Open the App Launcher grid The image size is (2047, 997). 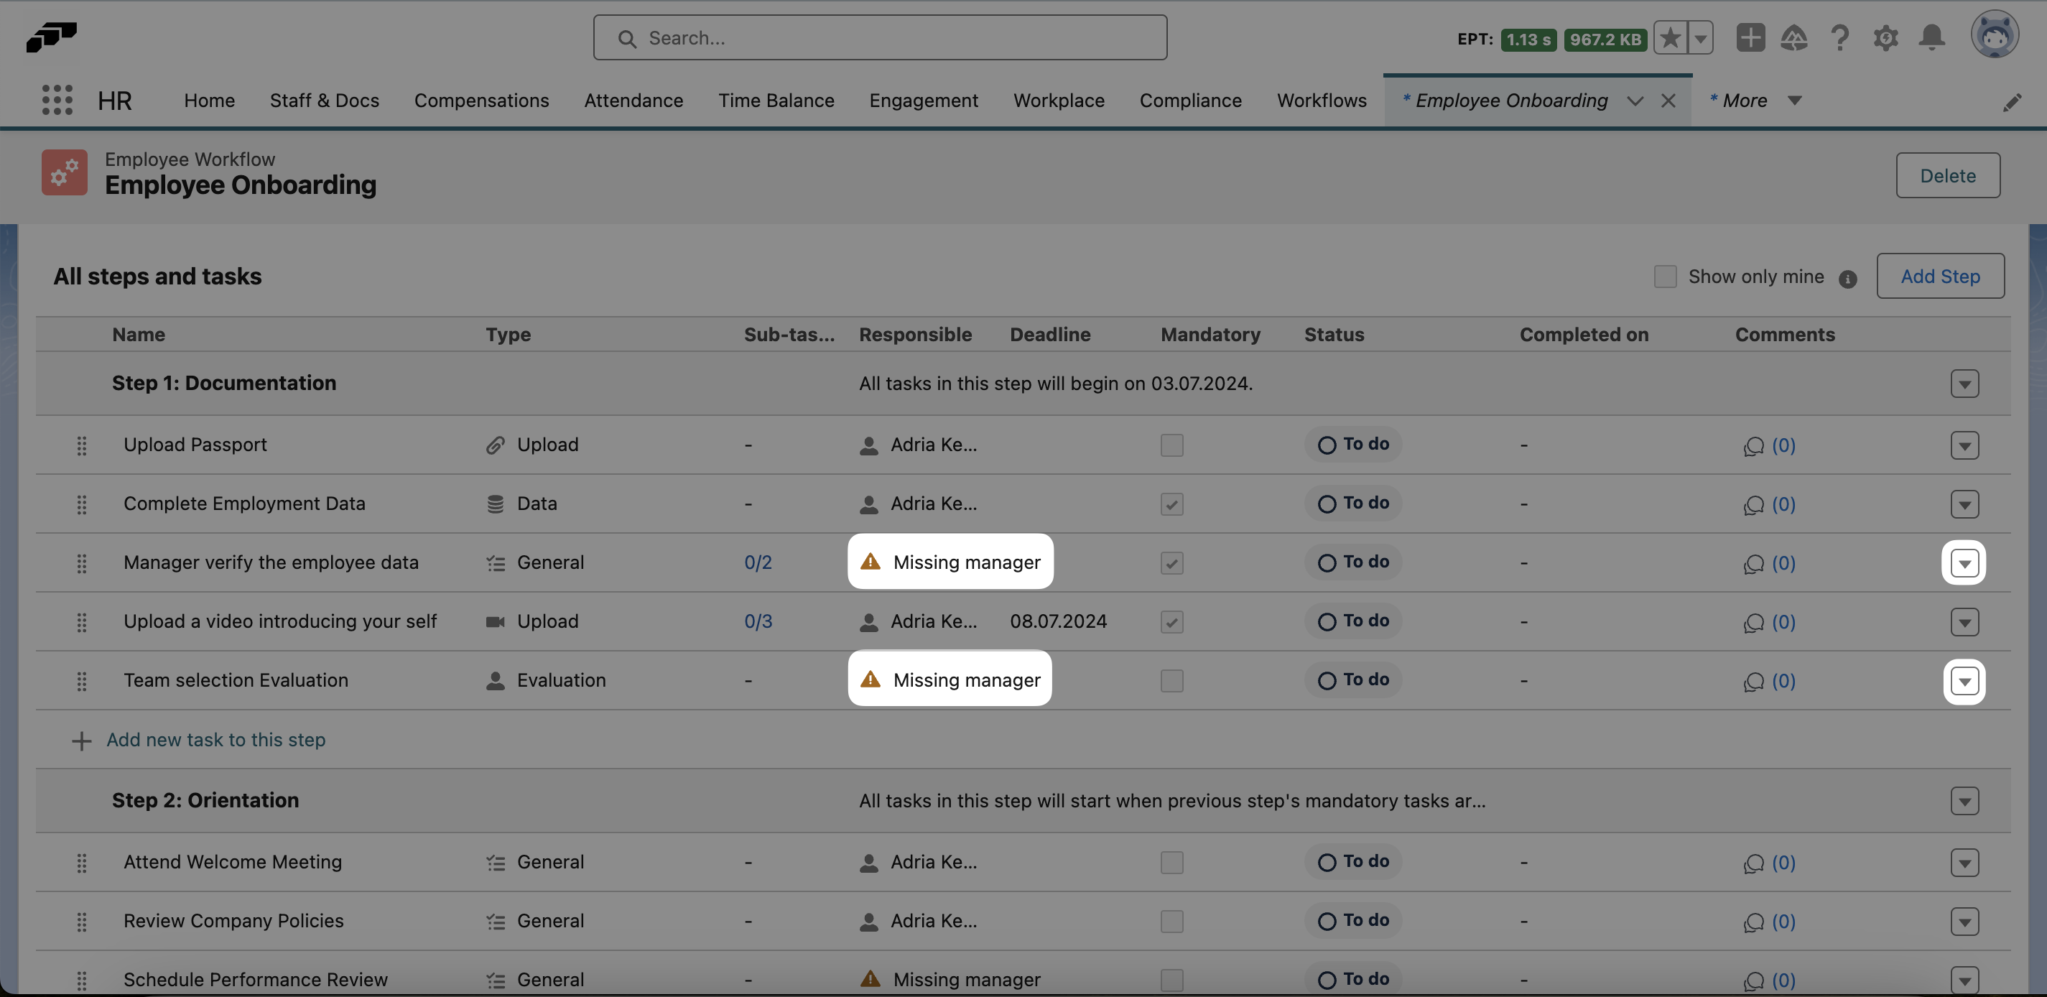57,100
